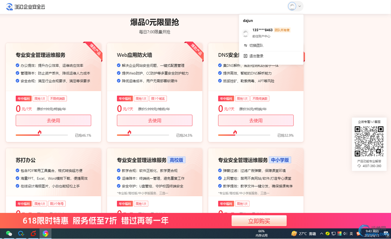Select the dajun username in account menu

(248, 21)
